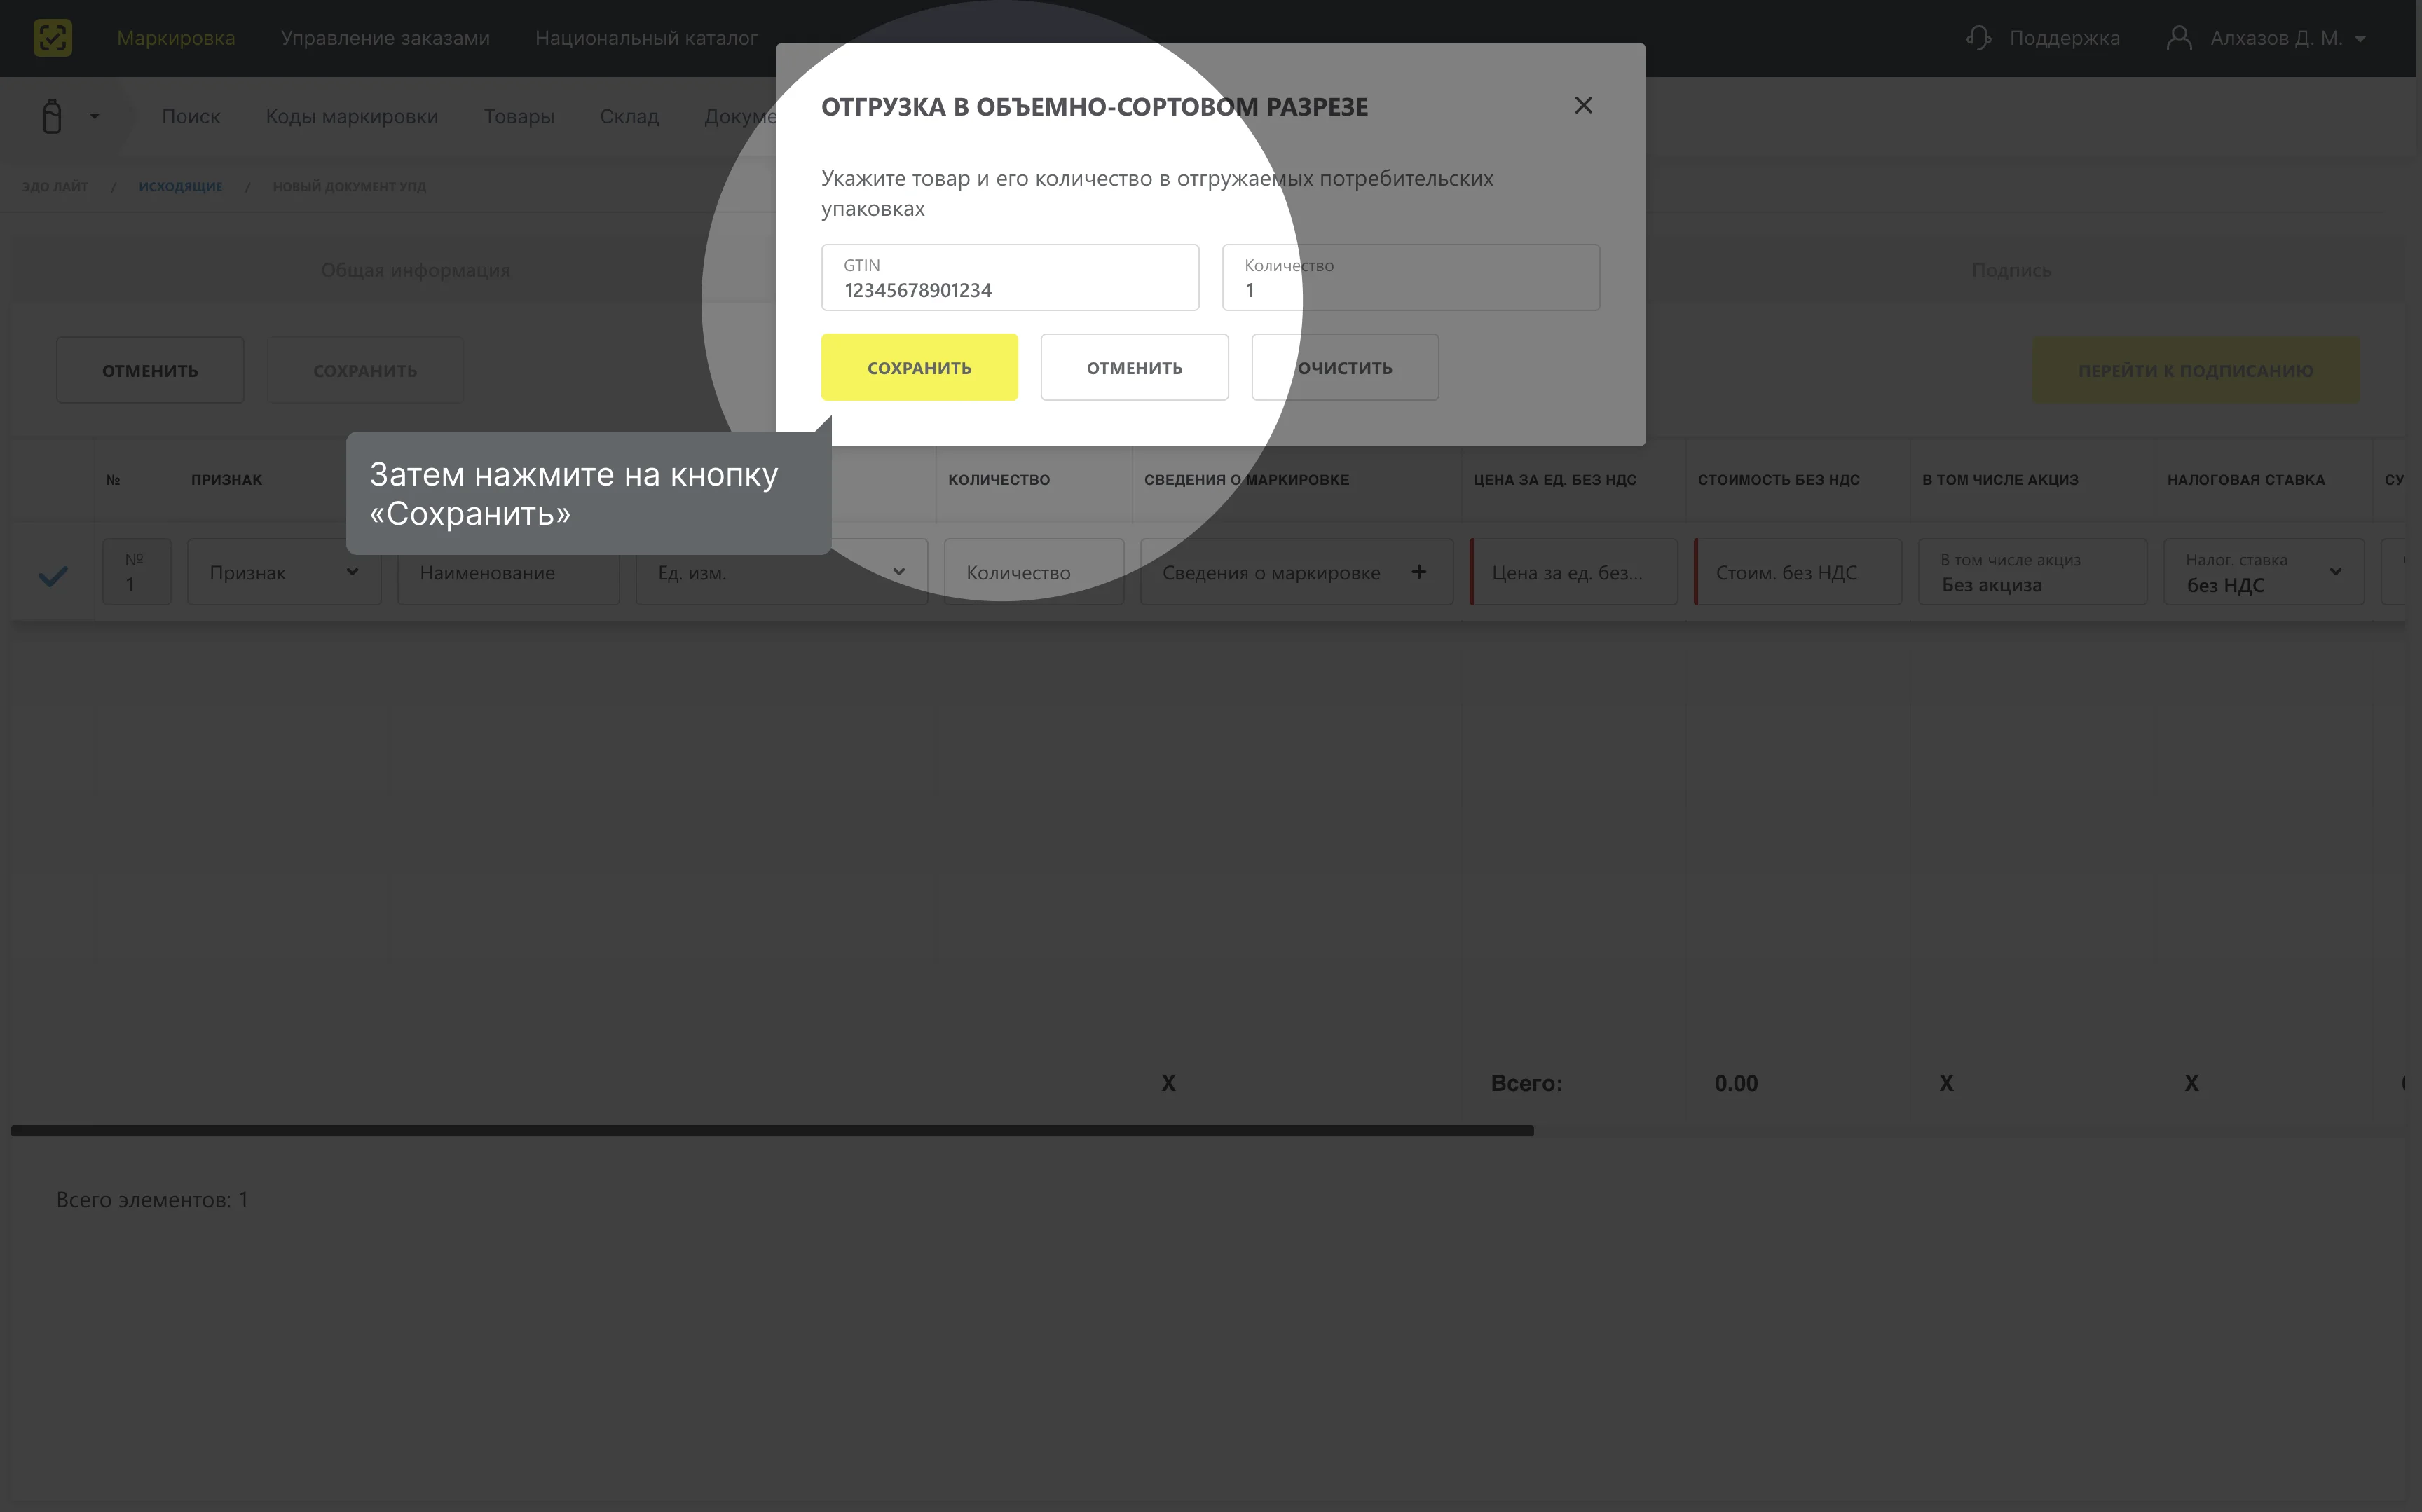
Task: Click the Цена за ед. без НДС field
Action: pos(1574,572)
